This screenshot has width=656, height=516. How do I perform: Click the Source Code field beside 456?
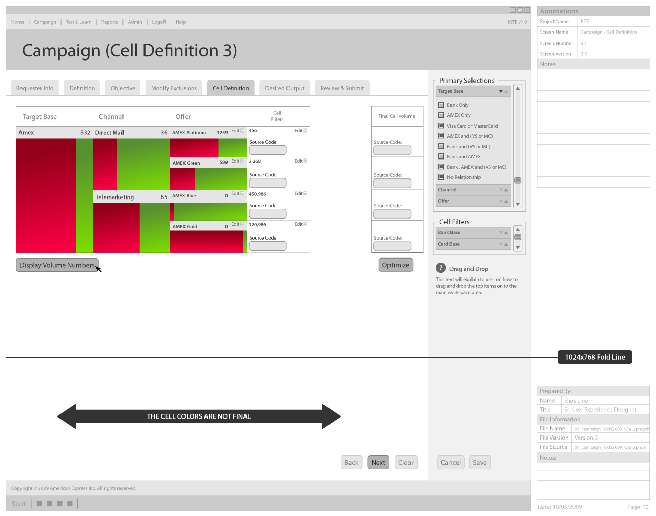pyautogui.click(x=268, y=150)
